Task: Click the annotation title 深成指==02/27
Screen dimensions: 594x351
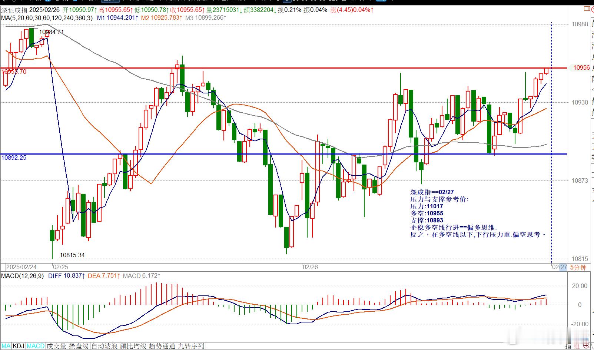Action: coord(432,192)
